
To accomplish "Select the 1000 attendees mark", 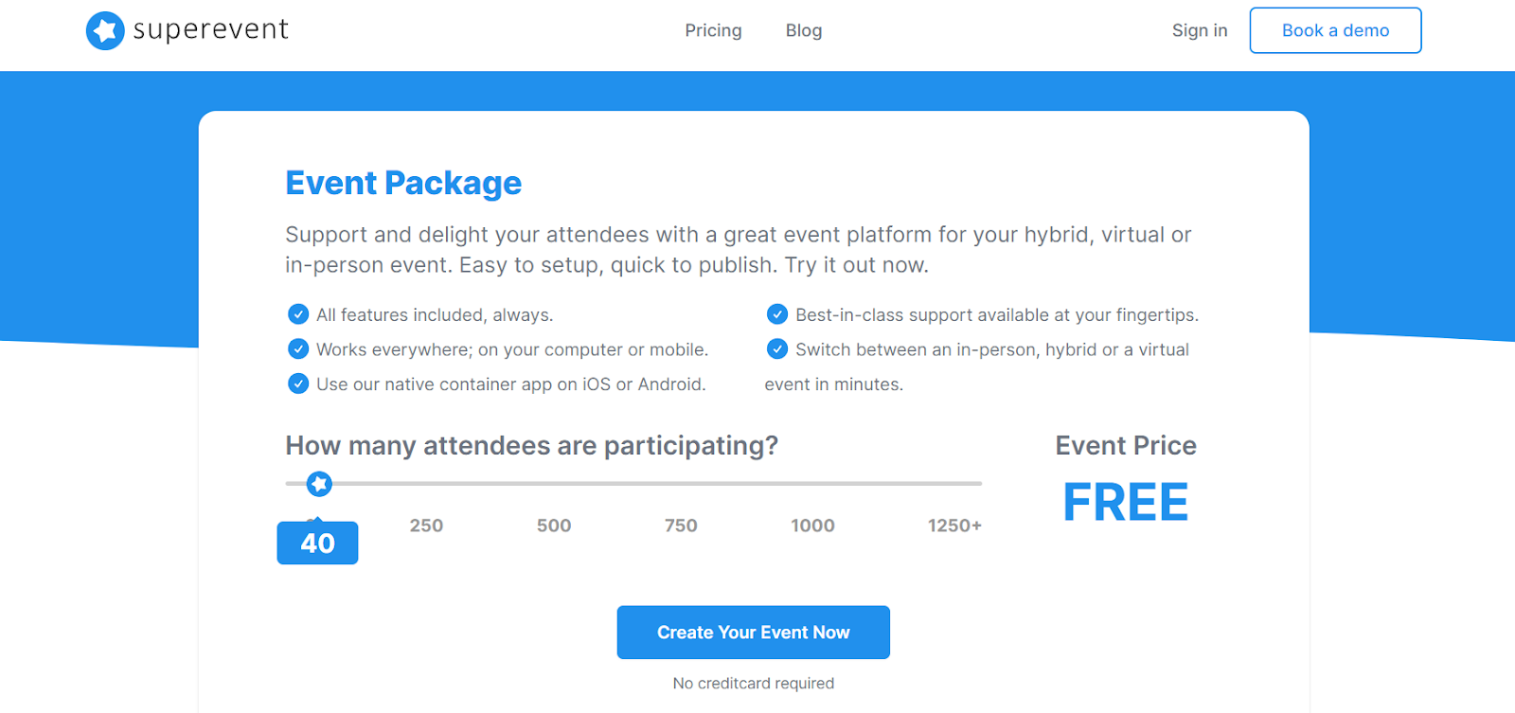I will 812,526.
